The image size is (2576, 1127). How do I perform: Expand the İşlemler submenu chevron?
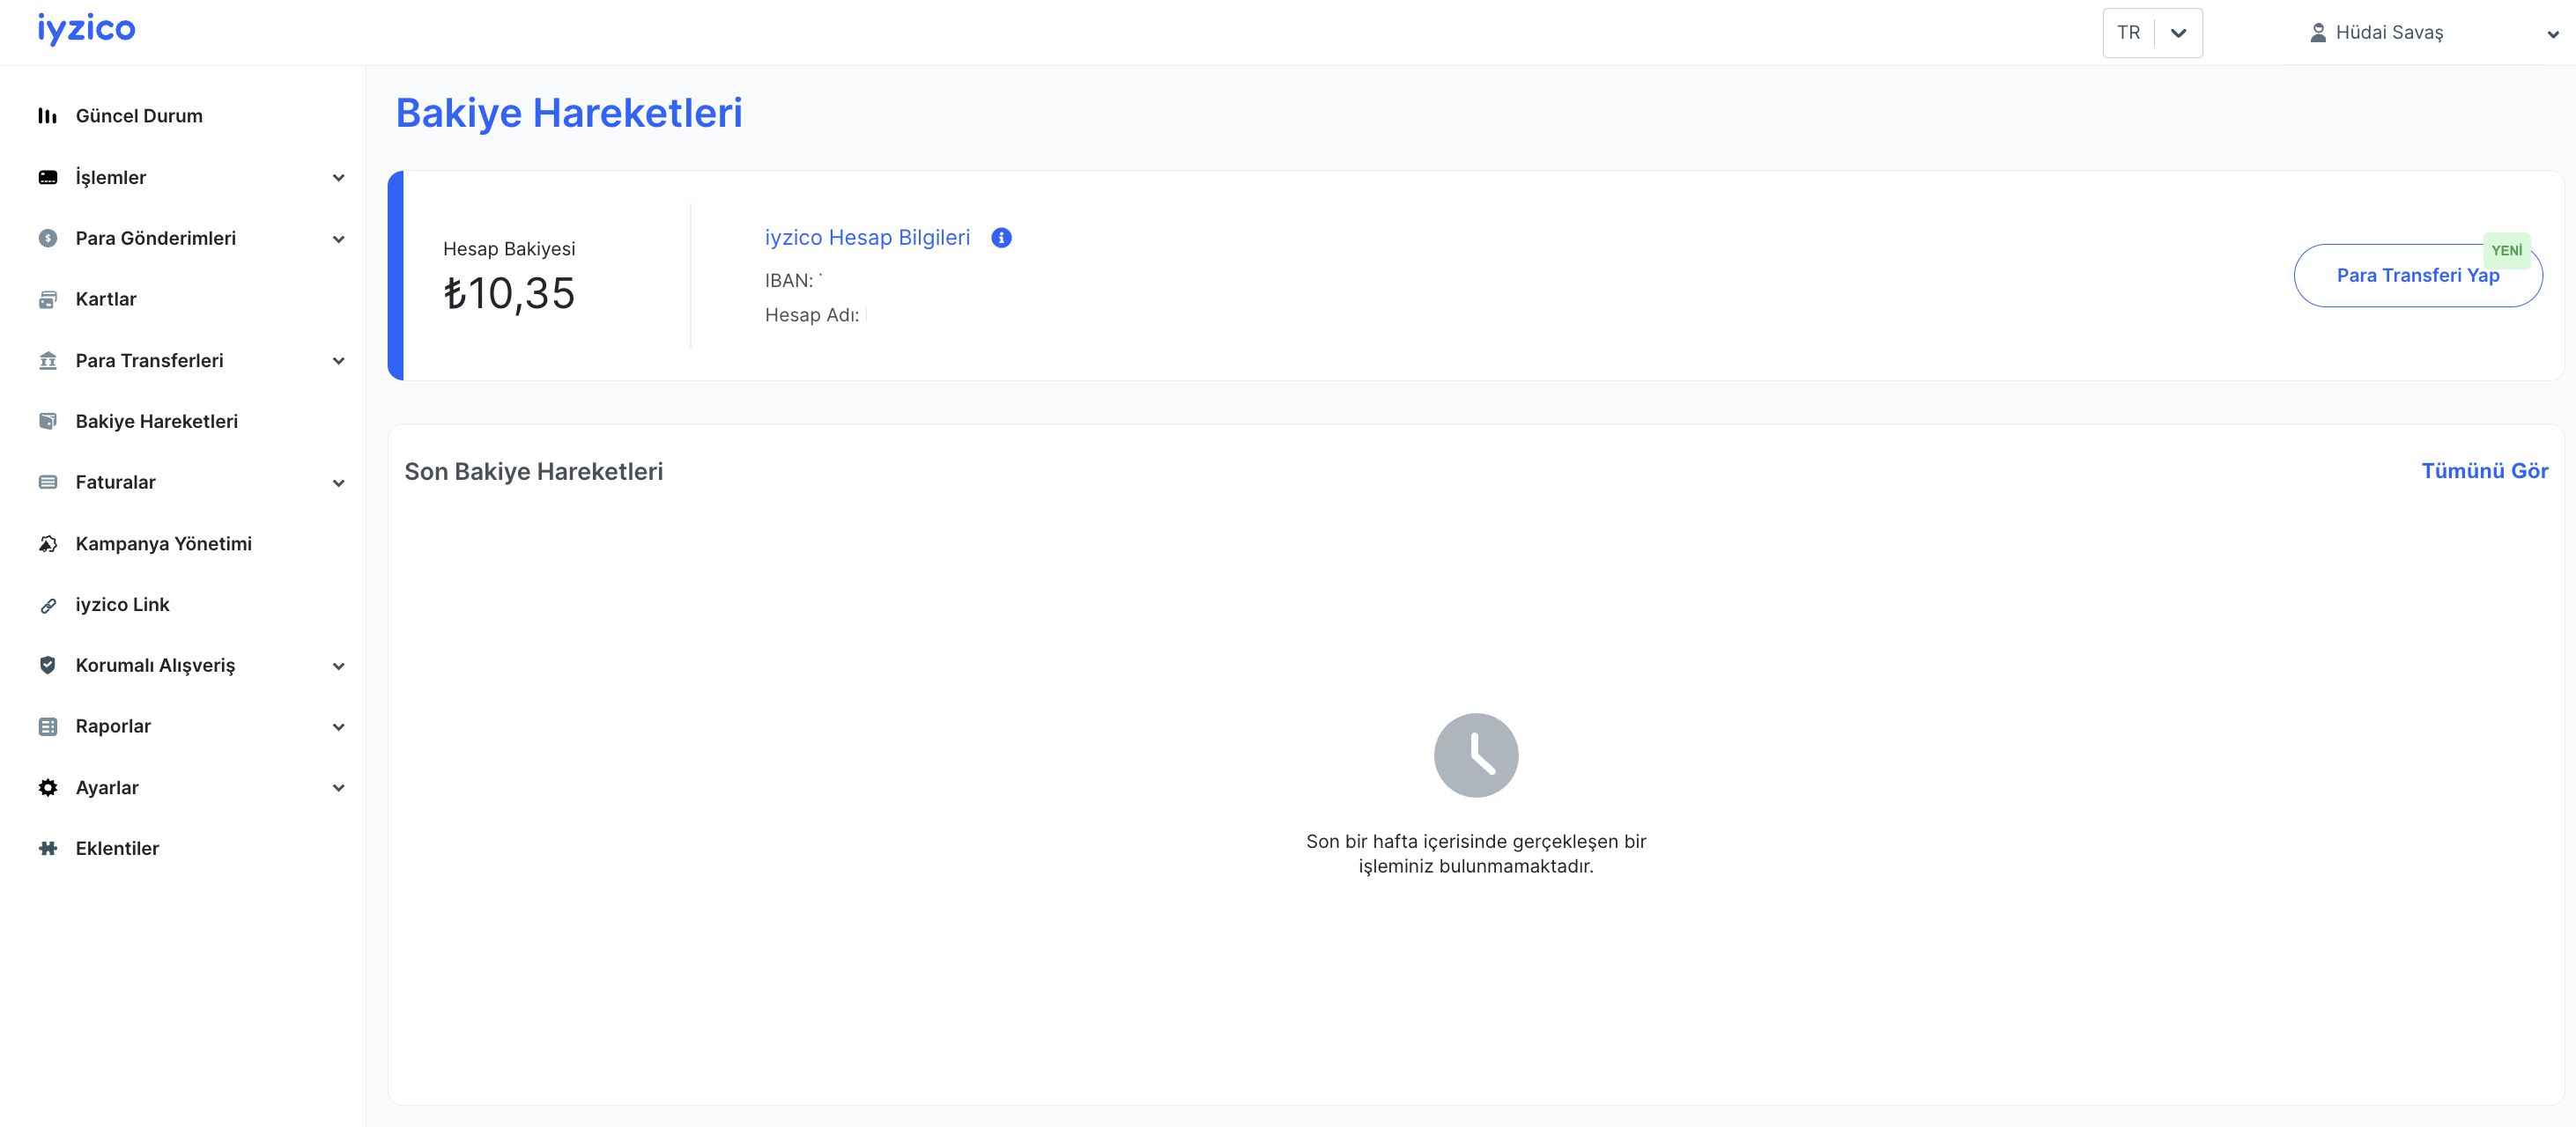click(x=338, y=178)
